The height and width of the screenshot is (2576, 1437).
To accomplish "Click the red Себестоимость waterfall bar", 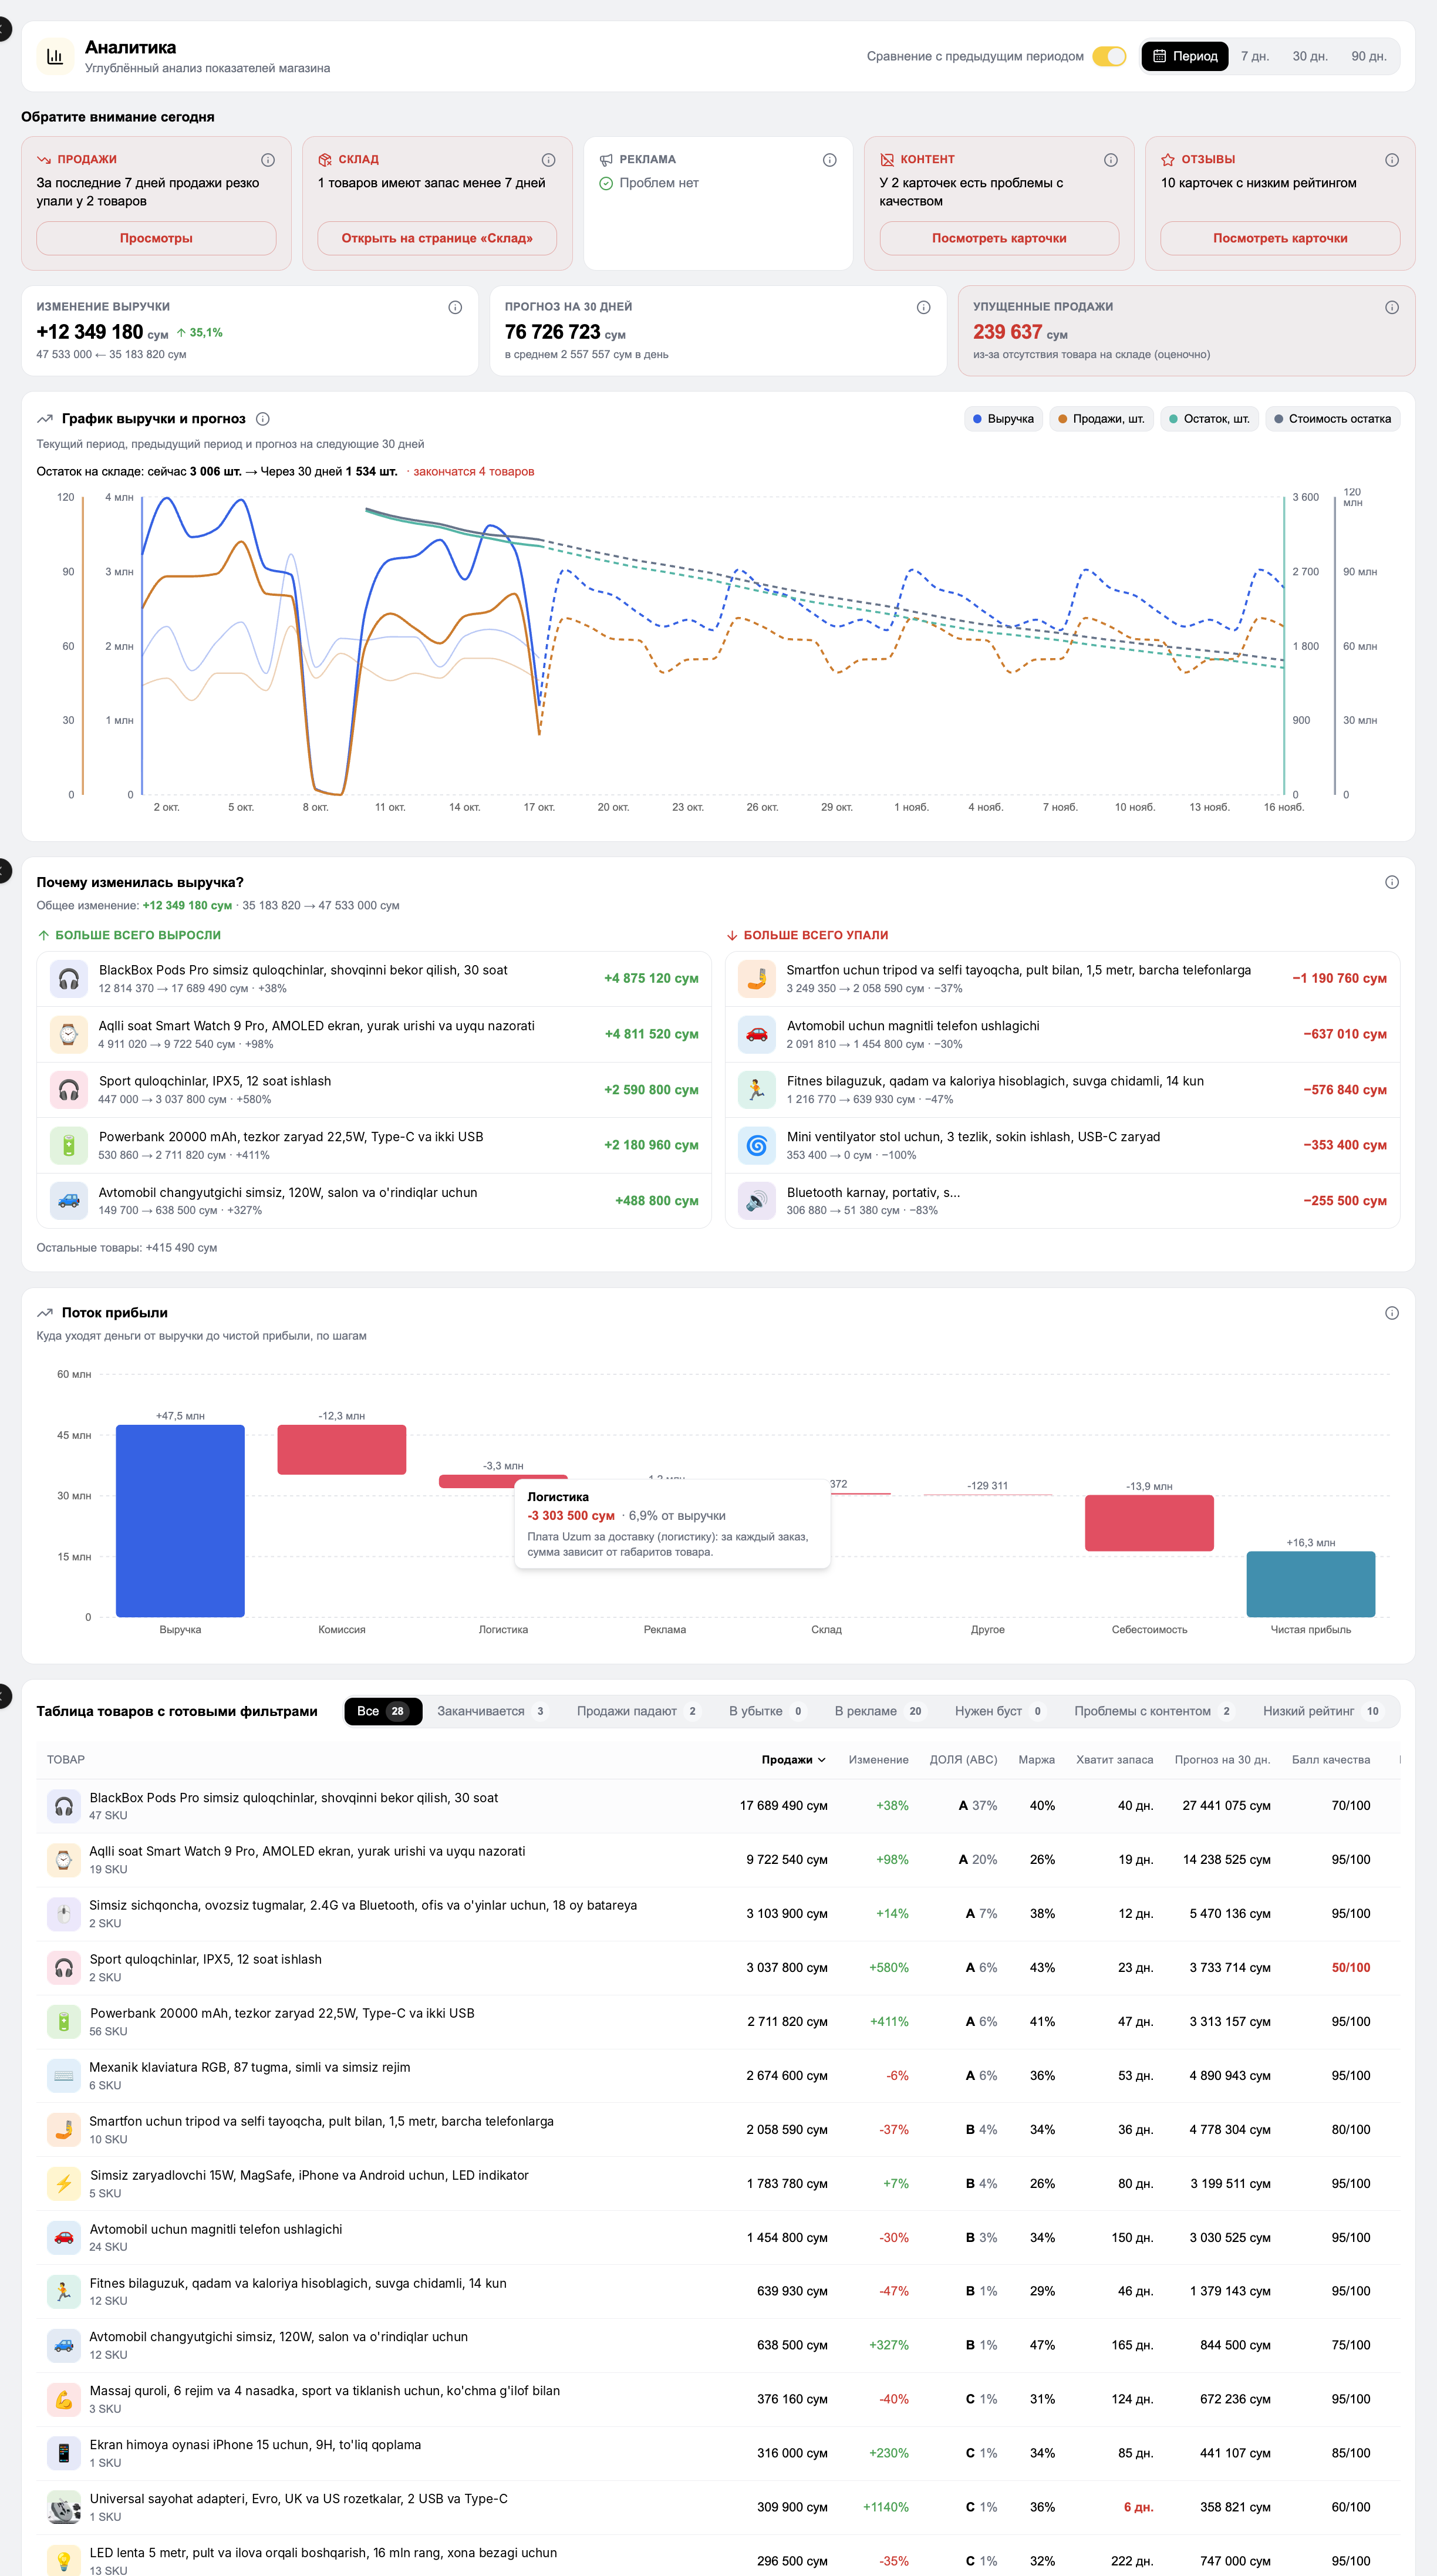I will click(x=1149, y=1523).
